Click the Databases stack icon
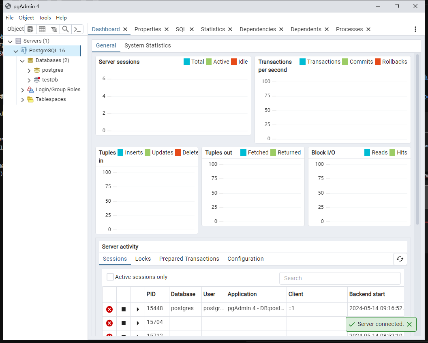The height and width of the screenshot is (343, 428). (30, 60)
